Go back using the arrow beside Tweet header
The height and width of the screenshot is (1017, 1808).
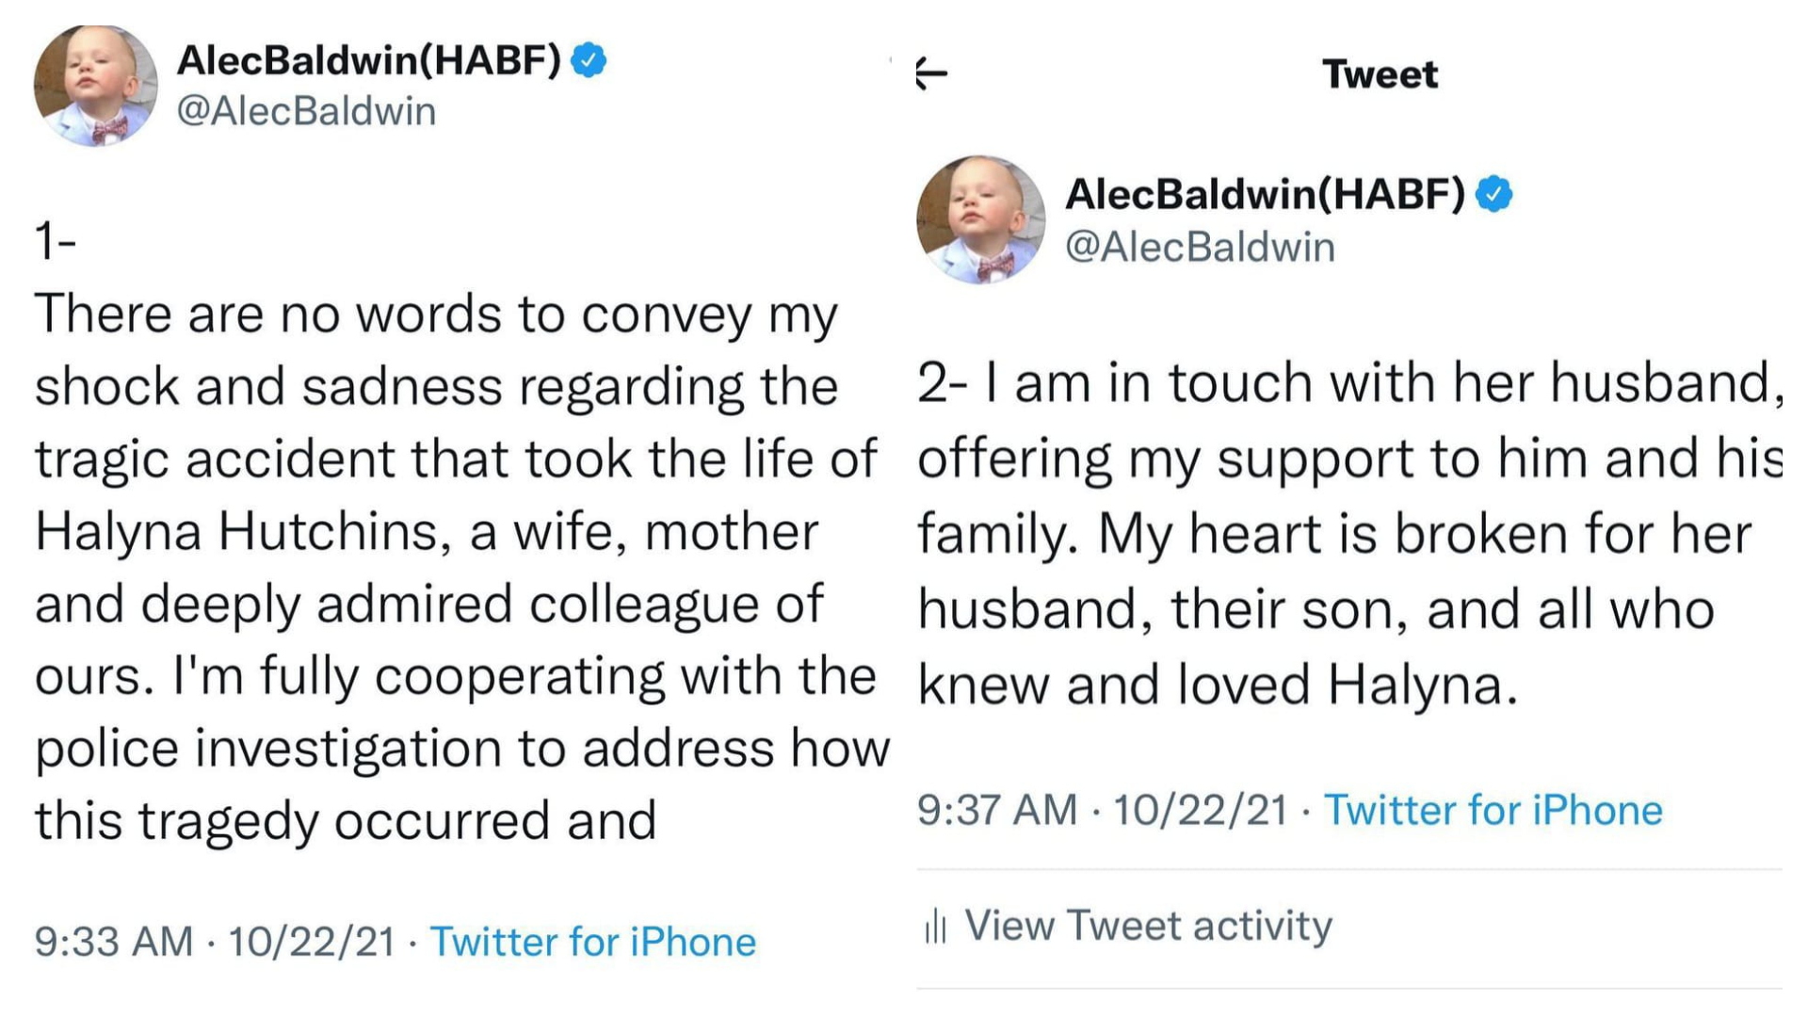pos(931,73)
